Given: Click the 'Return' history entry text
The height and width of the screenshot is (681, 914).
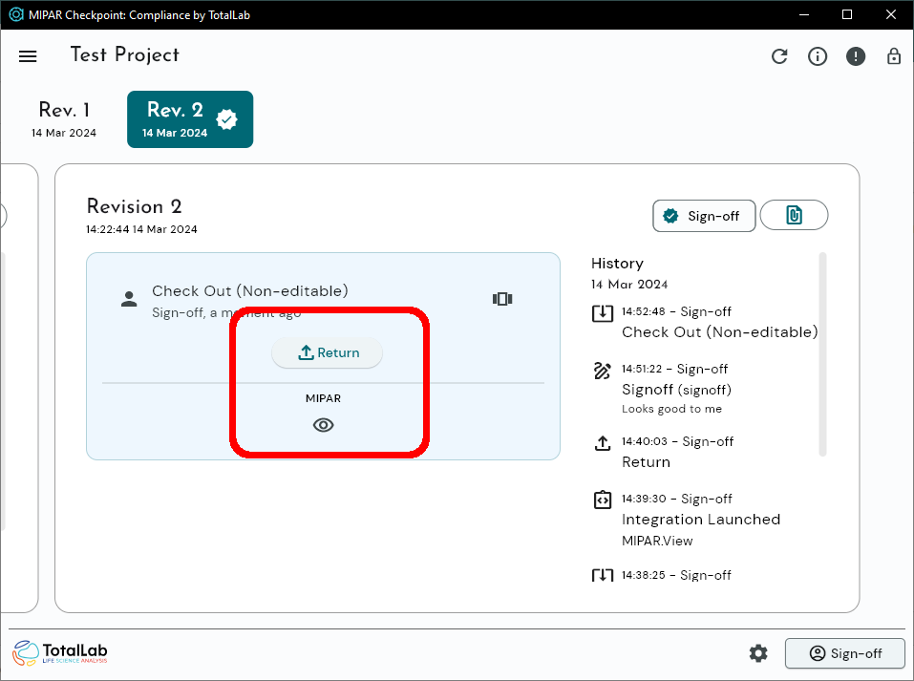Looking at the screenshot, I should point(646,462).
